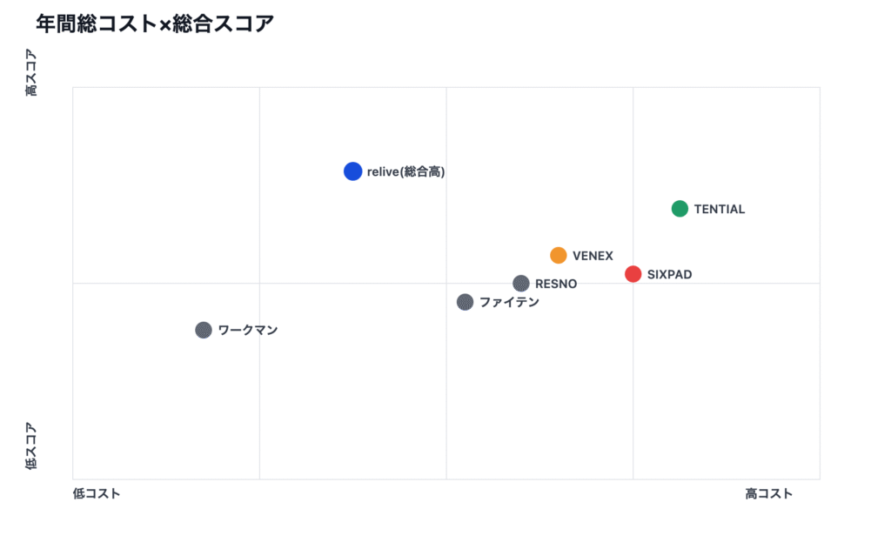
Task: Click the ワークマン label
Action: click(248, 331)
